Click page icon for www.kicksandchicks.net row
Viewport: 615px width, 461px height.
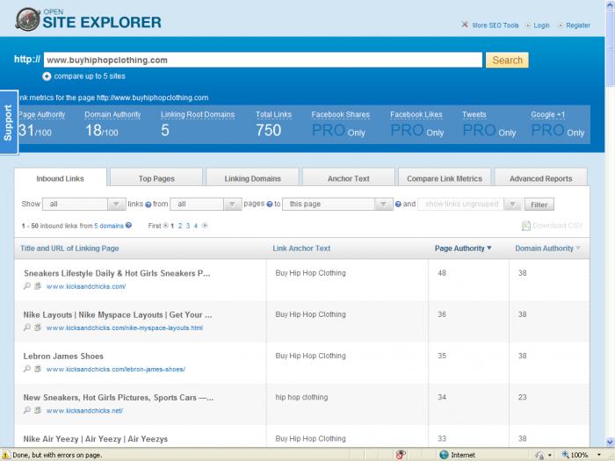pos(38,410)
